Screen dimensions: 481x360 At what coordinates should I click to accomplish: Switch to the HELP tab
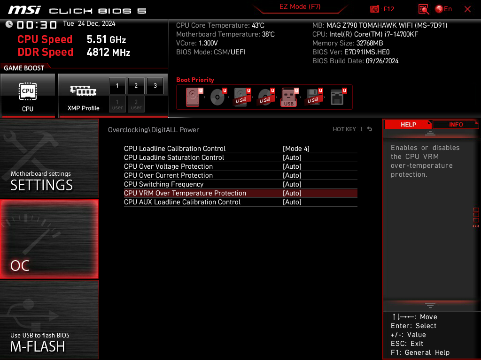click(408, 125)
